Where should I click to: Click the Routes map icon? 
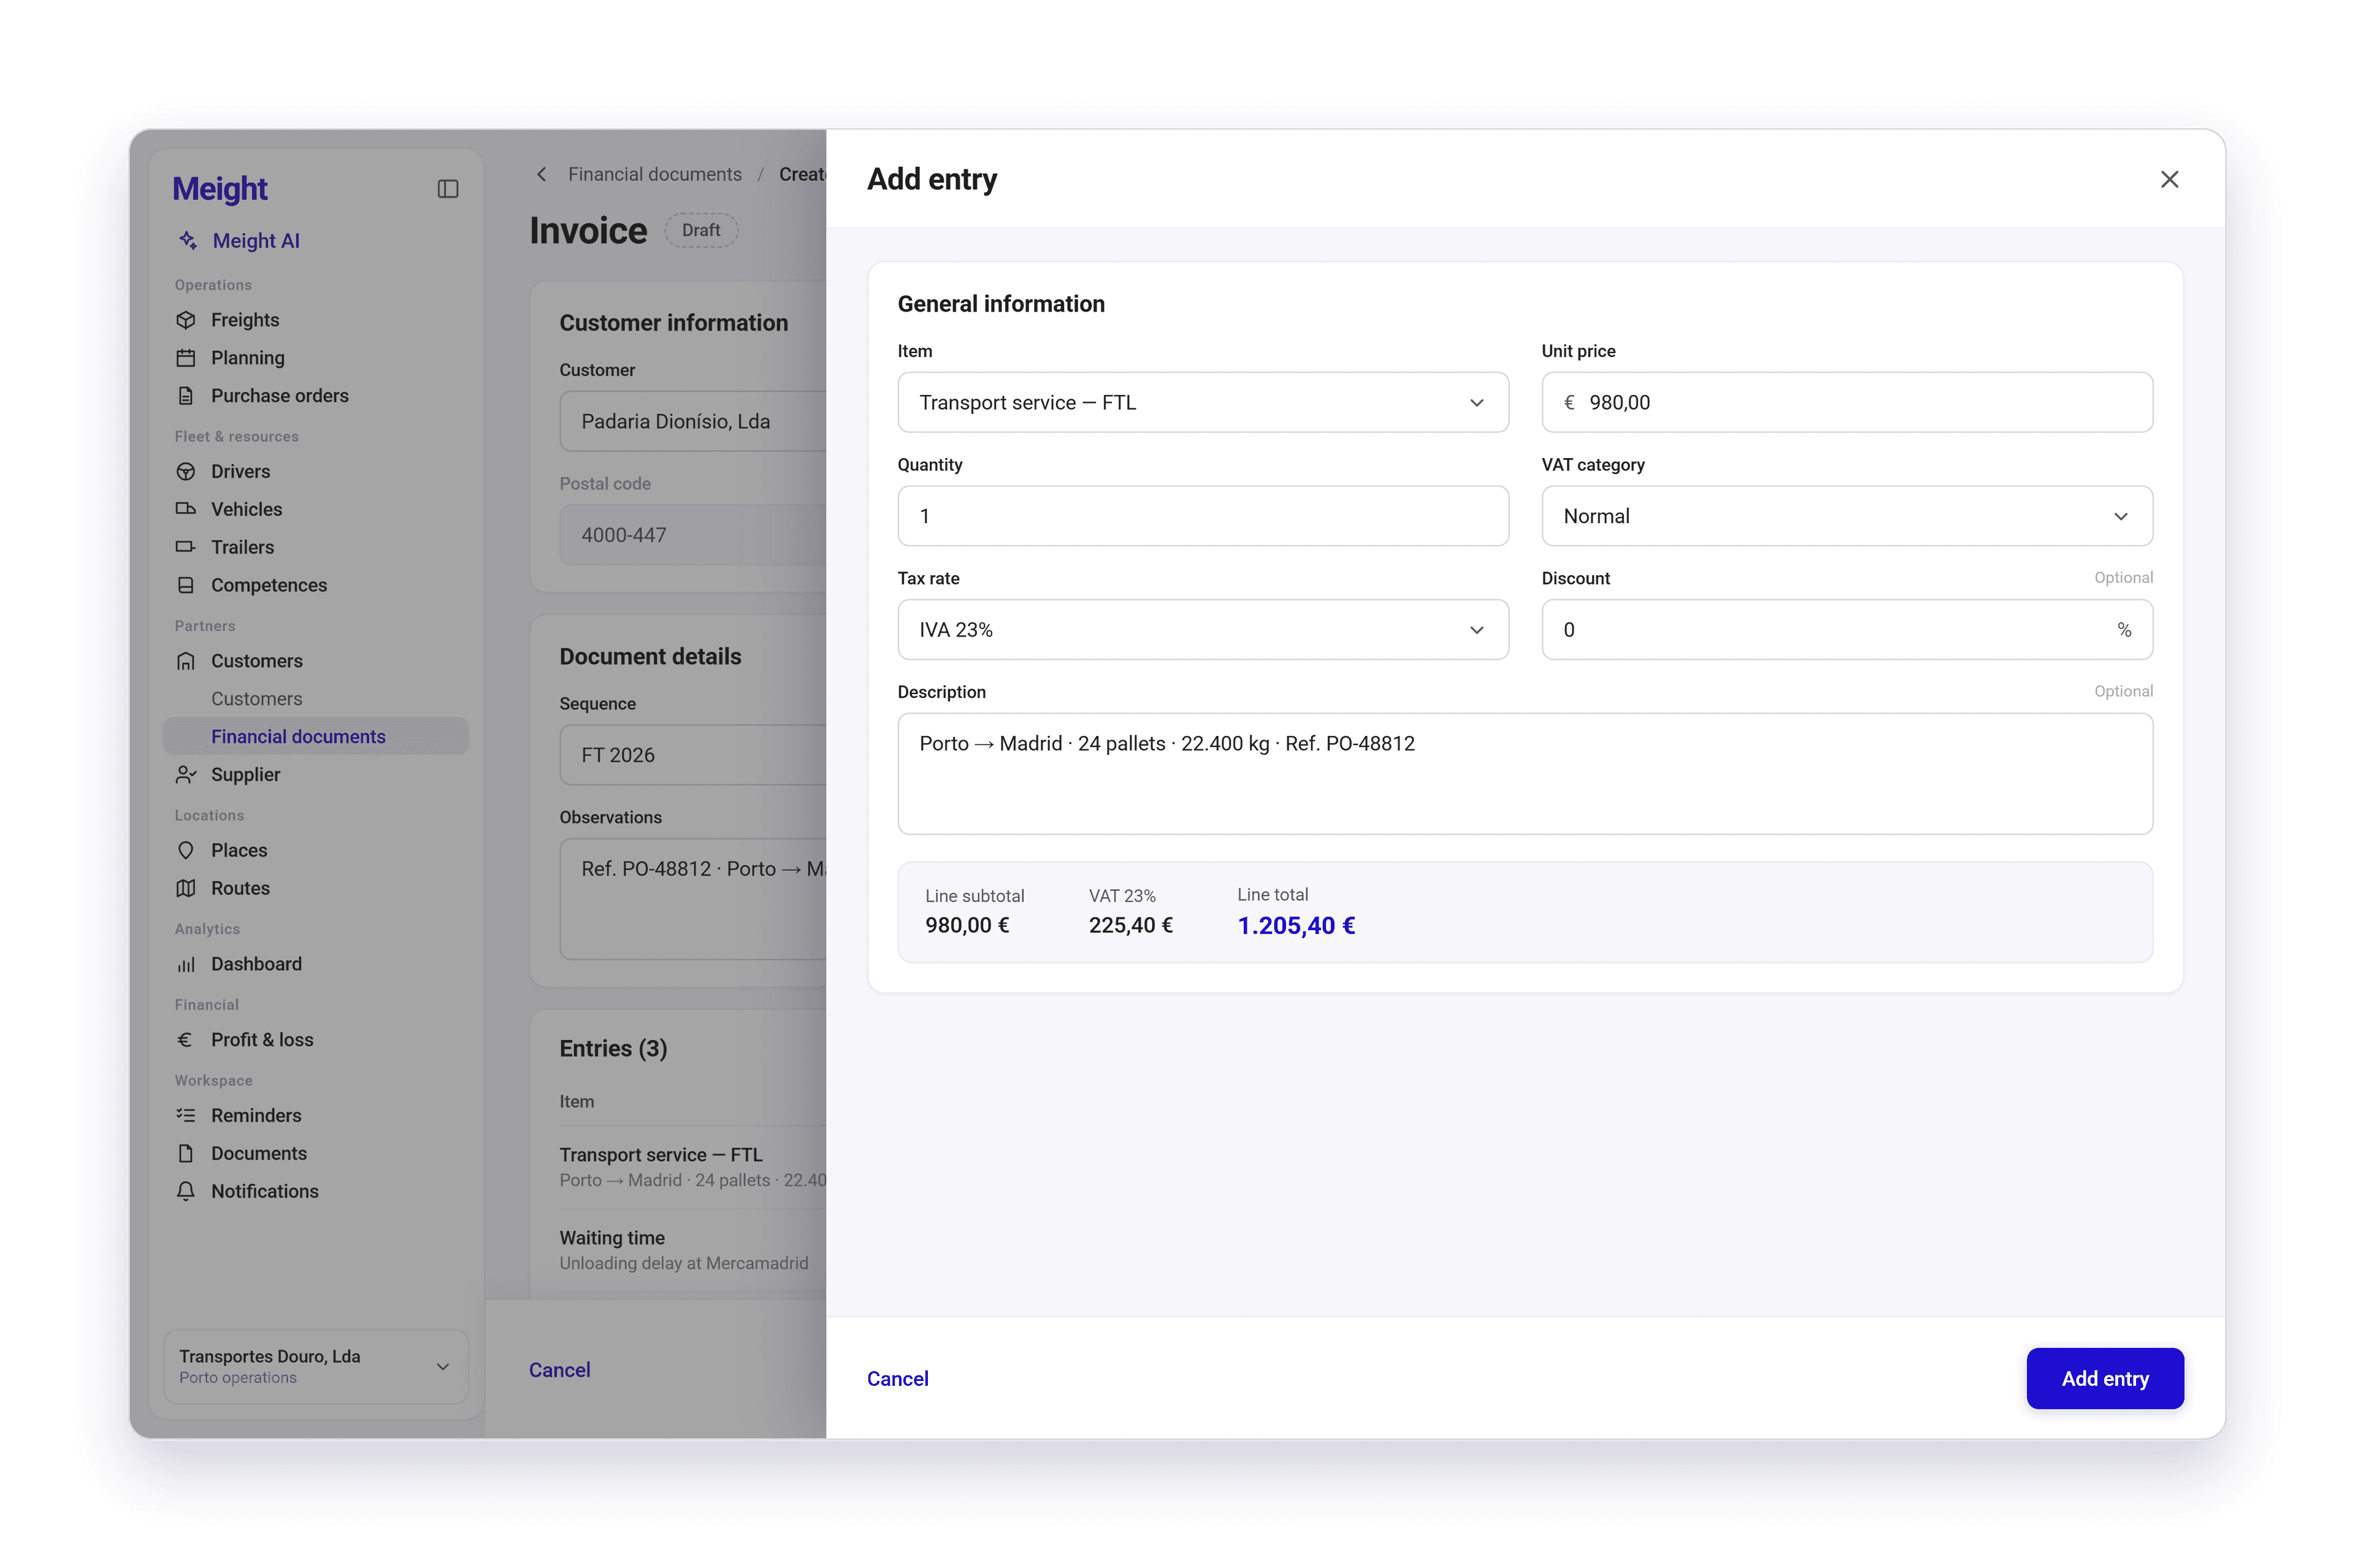pyautogui.click(x=186, y=888)
